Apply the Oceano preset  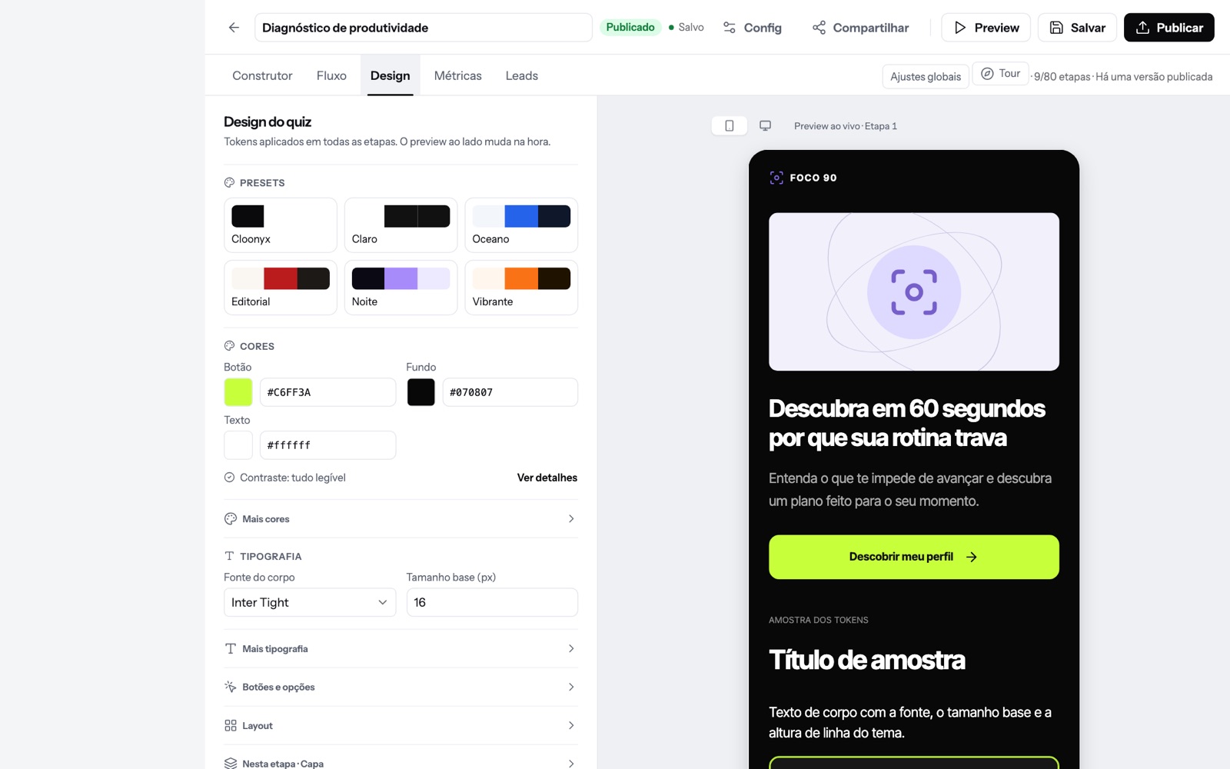tap(521, 225)
